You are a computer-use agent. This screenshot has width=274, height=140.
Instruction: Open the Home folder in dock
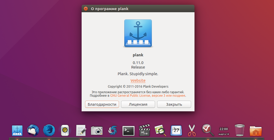255,131
